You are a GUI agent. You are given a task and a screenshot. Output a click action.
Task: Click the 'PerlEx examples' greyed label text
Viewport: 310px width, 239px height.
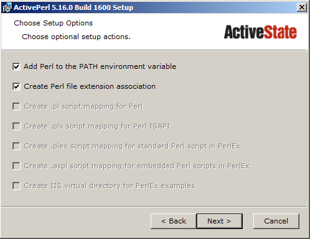point(166,186)
